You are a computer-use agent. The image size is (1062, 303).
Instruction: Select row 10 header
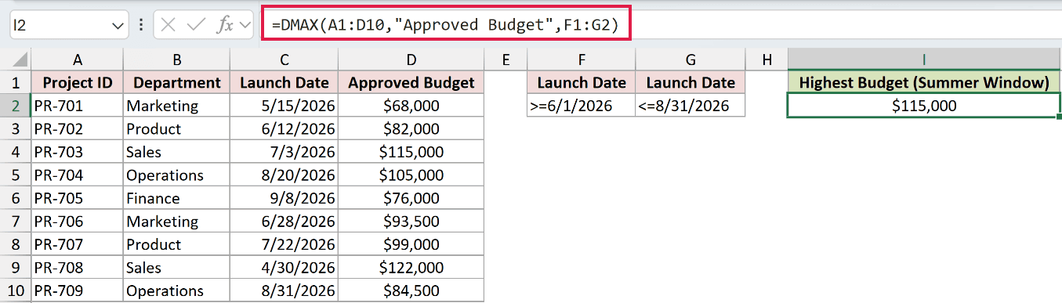pyautogui.click(x=16, y=290)
